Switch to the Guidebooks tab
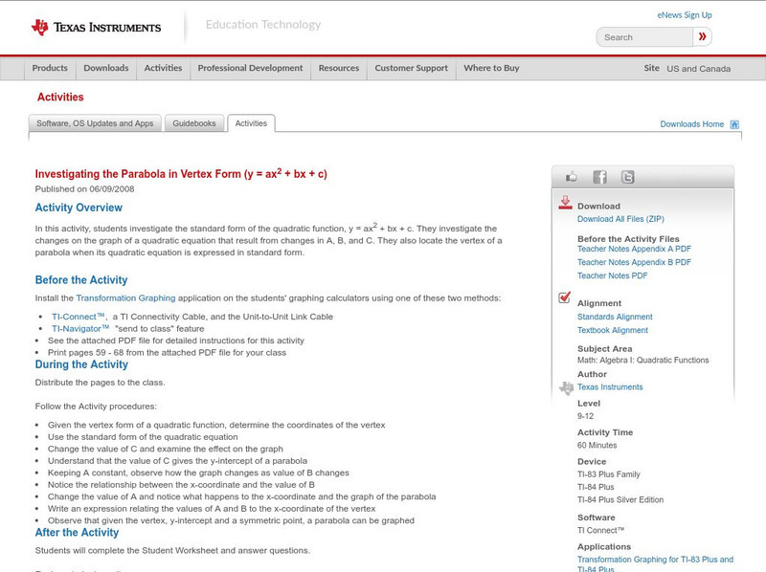The height and width of the screenshot is (572, 766). (194, 123)
